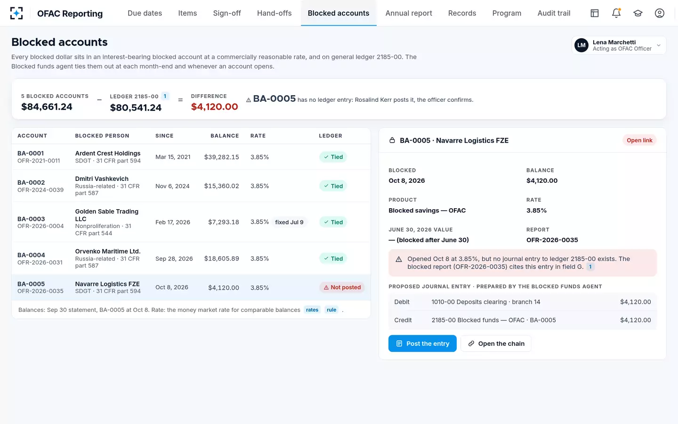Click the Not posted status for BA-0005

pos(342,287)
